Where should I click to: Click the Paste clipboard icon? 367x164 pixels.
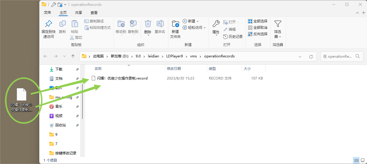pyautogui.click(x=75, y=24)
